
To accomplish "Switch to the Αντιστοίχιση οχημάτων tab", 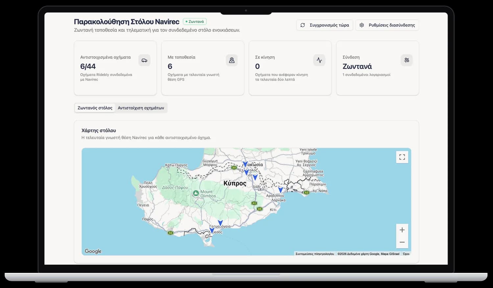I will (x=141, y=108).
